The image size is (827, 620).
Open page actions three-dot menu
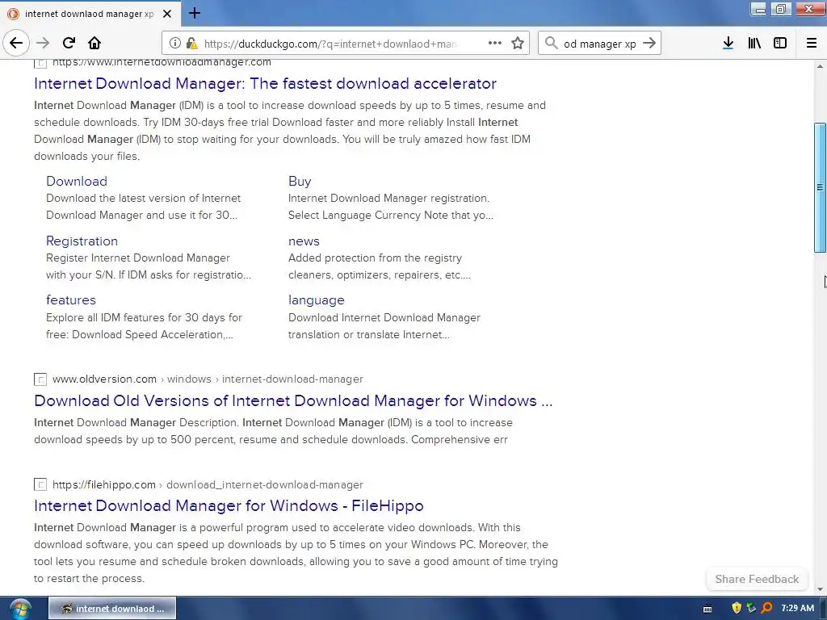495,43
